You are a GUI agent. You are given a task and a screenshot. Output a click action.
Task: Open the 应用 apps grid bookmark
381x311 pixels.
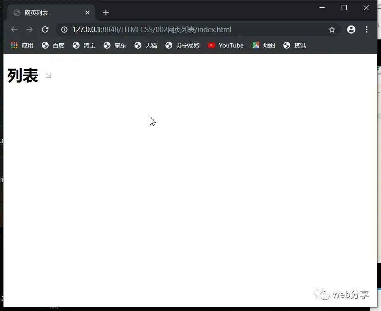22,45
